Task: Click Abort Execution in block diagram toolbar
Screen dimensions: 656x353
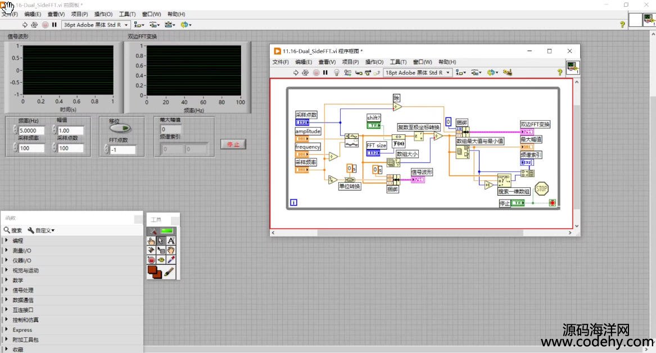Action: [x=316, y=73]
